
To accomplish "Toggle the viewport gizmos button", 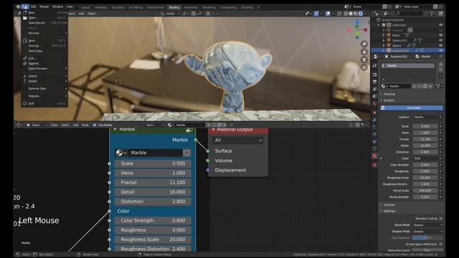I will [x=316, y=14].
